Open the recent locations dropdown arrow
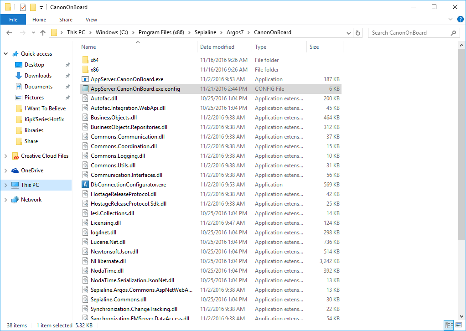This screenshot has height=331, width=466. [33, 33]
